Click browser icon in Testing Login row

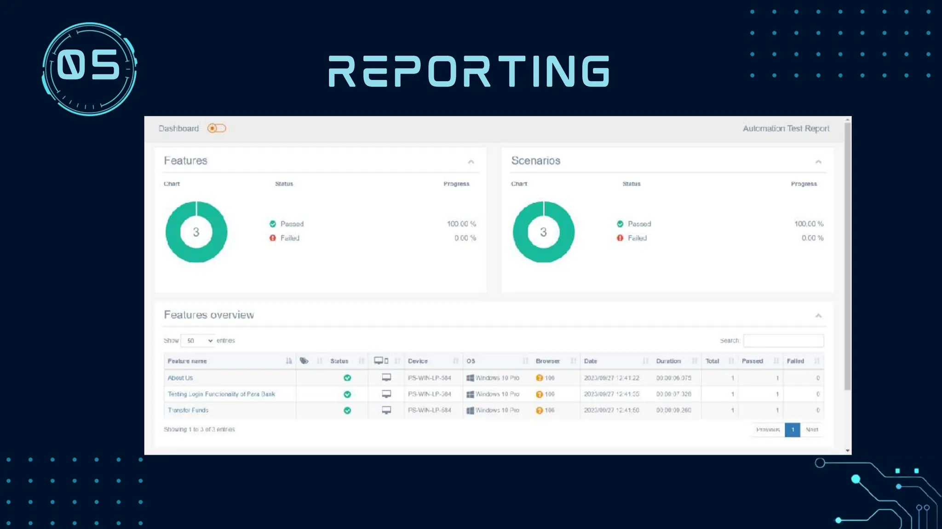coord(540,394)
